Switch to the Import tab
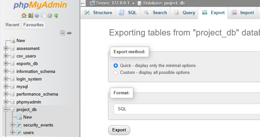This screenshot has height=137, width=260. [243, 13]
